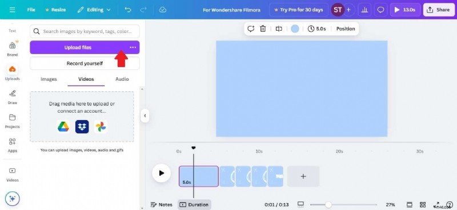Click Try Pro for 30 days
This screenshot has height=210, width=457.
coord(298,10)
